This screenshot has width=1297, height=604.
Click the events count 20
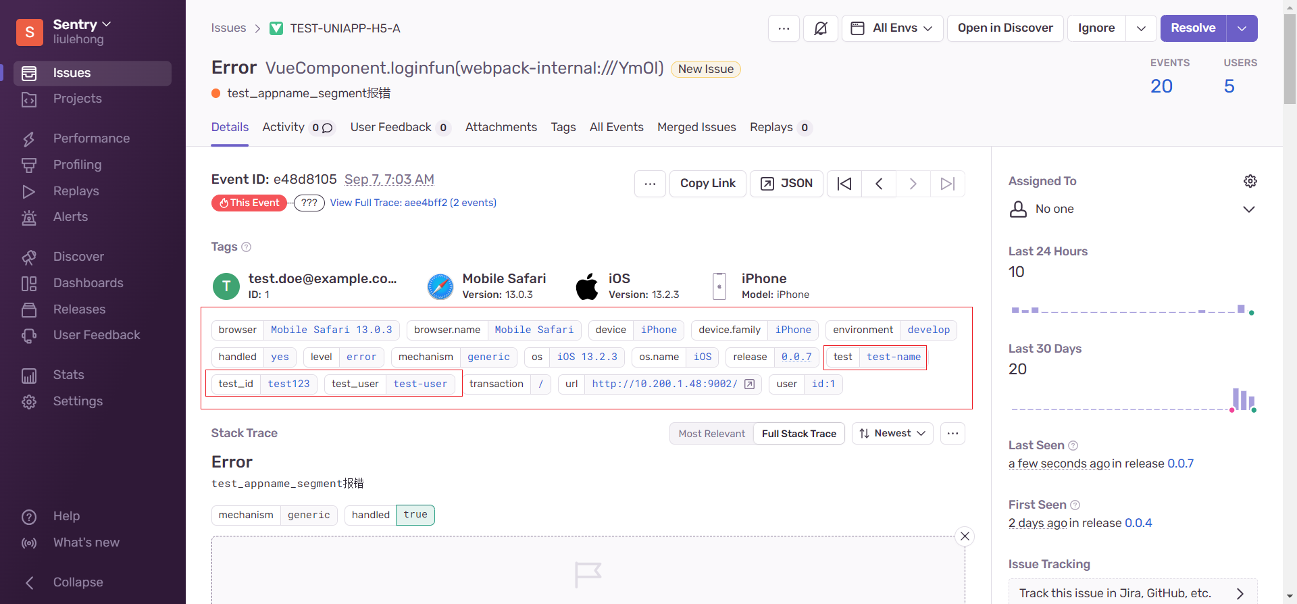click(x=1161, y=86)
